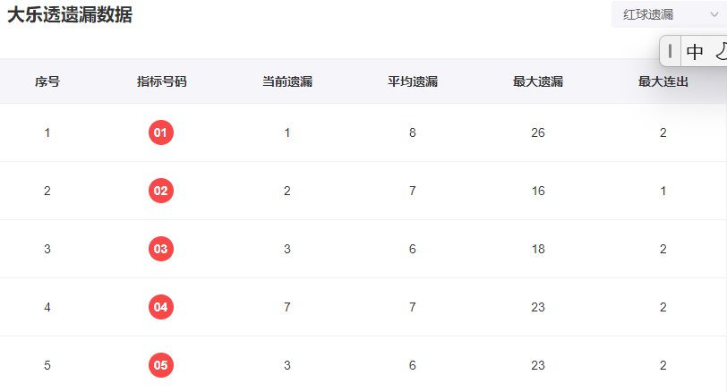Click max omission value 26 in row 1
727x392 pixels.
(x=538, y=133)
